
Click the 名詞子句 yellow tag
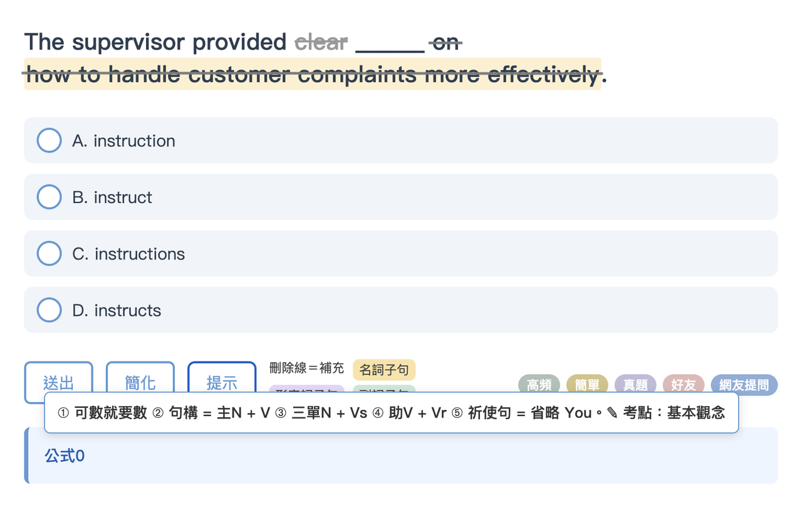[x=384, y=370]
